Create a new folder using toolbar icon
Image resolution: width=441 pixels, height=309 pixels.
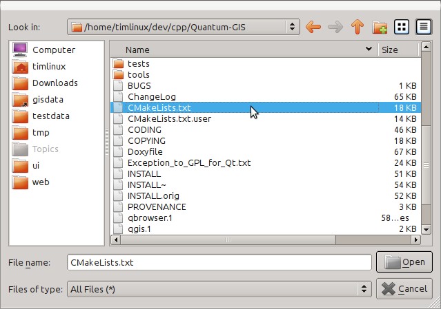click(379, 27)
